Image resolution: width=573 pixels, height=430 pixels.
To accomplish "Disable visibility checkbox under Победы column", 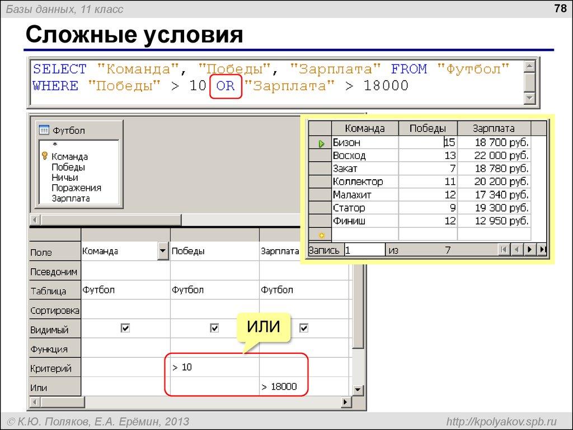I will click(x=214, y=329).
